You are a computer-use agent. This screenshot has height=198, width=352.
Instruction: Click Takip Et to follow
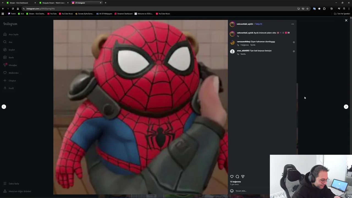[258, 24]
